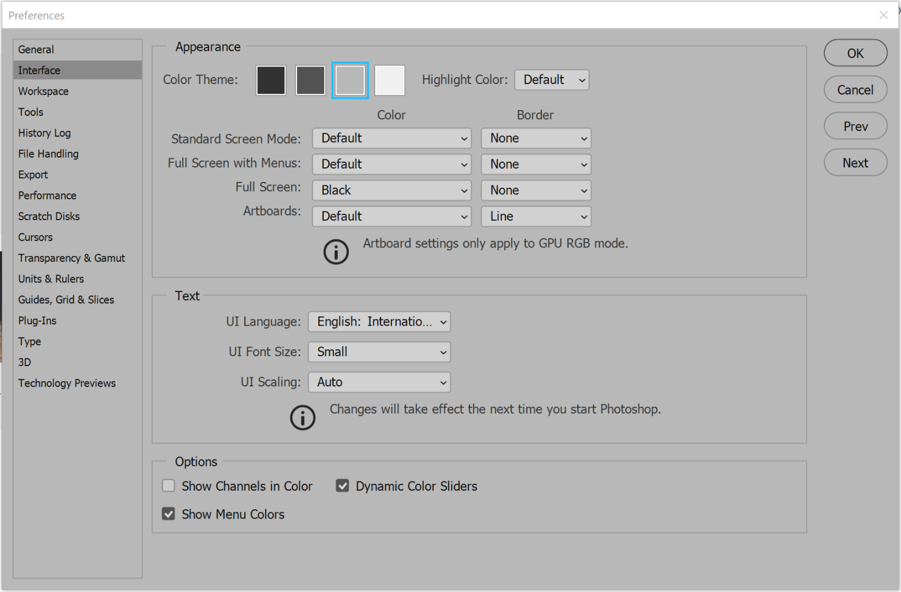Open Standard Screen Mode color dropdown
The height and width of the screenshot is (592, 901).
pyautogui.click(x=392, y=138)
